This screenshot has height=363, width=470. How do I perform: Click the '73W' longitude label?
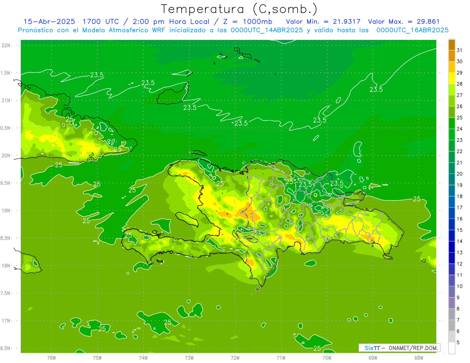click(189, 358)
